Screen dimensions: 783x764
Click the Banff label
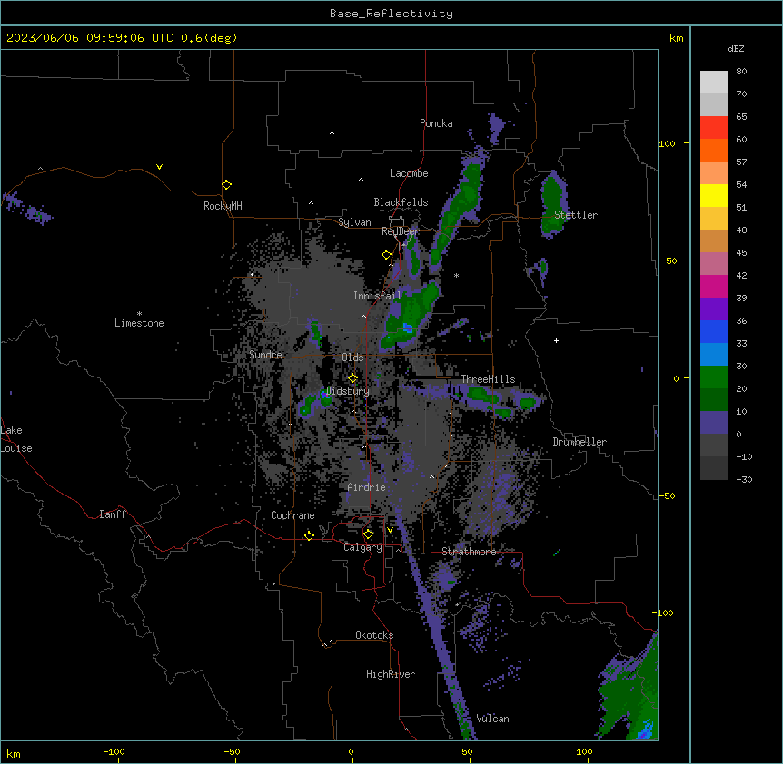pos(113,514)
